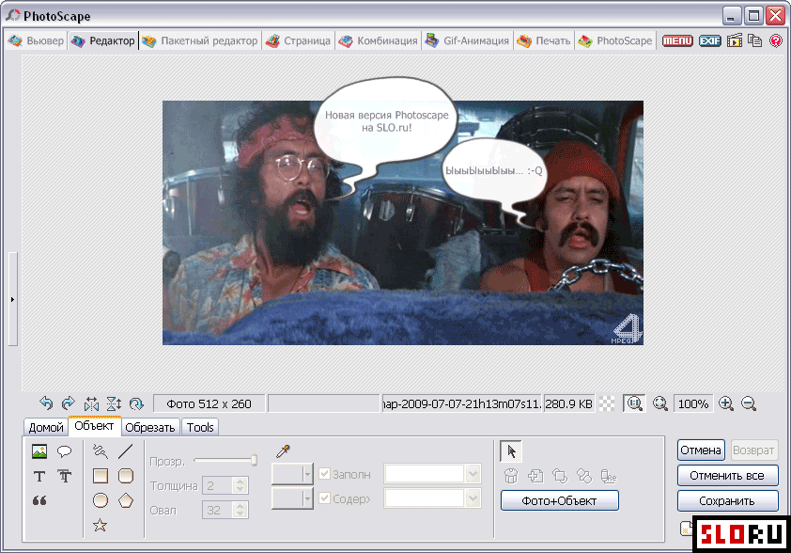Select the Редактор tab
The height and width of the screenshot is (553, 791).
coord(103,40)
